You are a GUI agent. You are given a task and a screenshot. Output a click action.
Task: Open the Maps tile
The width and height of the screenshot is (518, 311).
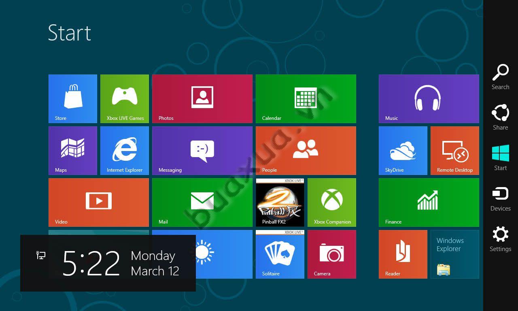(73, 151)
